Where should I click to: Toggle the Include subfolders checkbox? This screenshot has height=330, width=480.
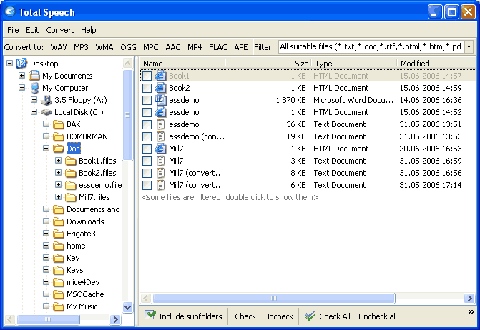150,315
